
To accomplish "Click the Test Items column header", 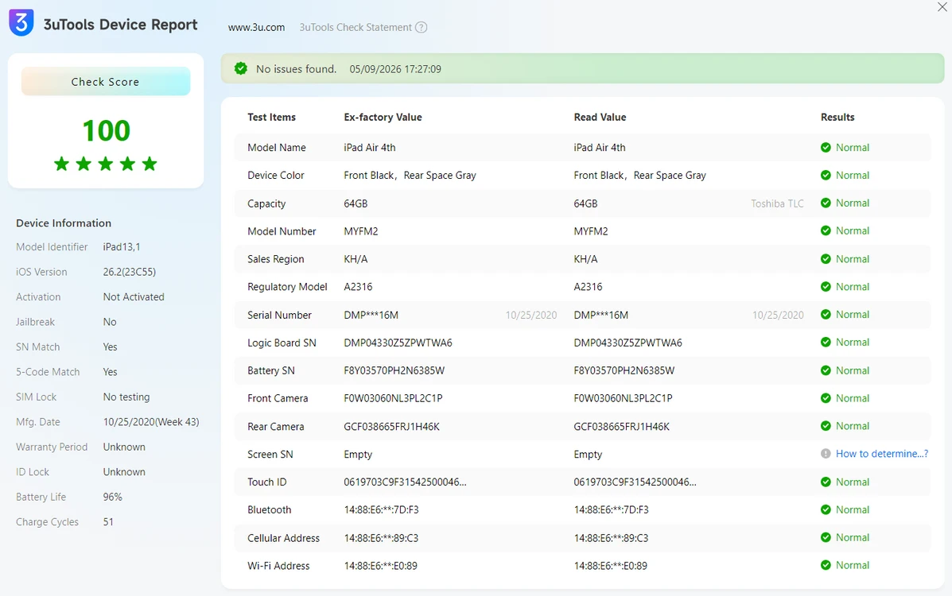I will [x=271, y=117].
